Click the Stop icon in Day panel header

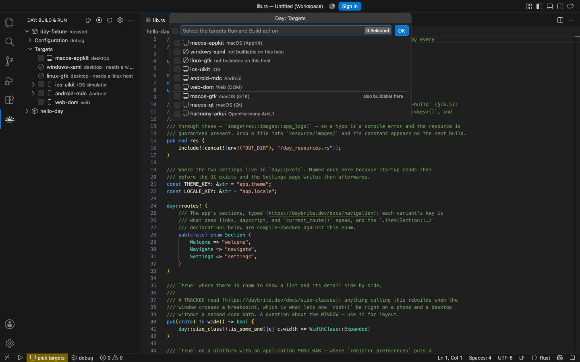[99, 20]
